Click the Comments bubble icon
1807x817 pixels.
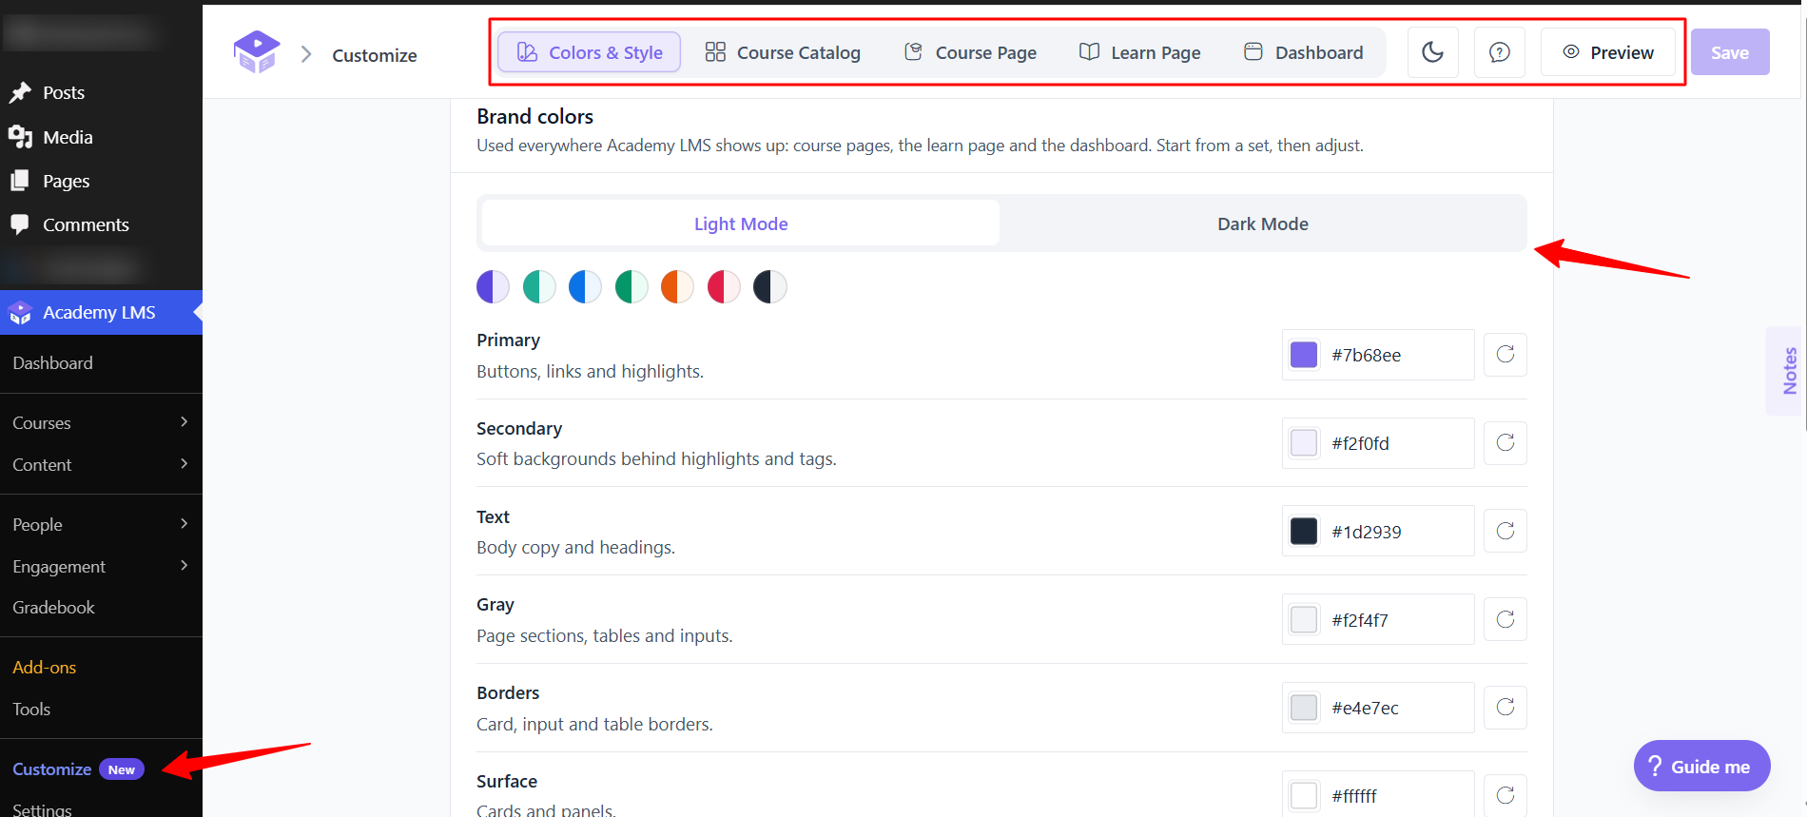click(20, 224)
